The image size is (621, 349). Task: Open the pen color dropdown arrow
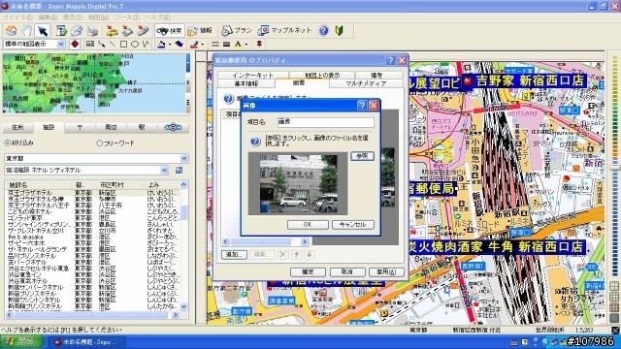pyautogui.click(x=202, y=45)
